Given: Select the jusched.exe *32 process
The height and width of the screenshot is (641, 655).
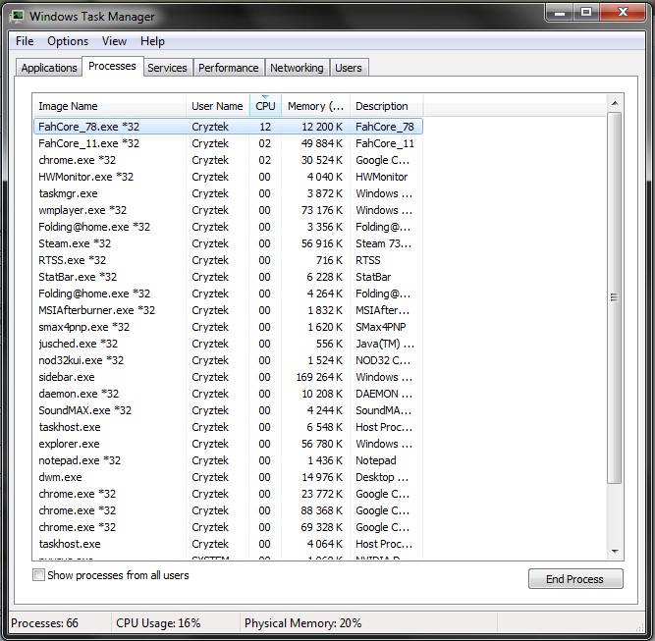Looking at the screenshot, I should 228,344.
